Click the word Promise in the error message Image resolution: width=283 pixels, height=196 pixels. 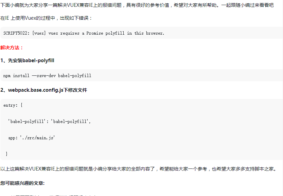pyautogui.click(x=95, y=33)
